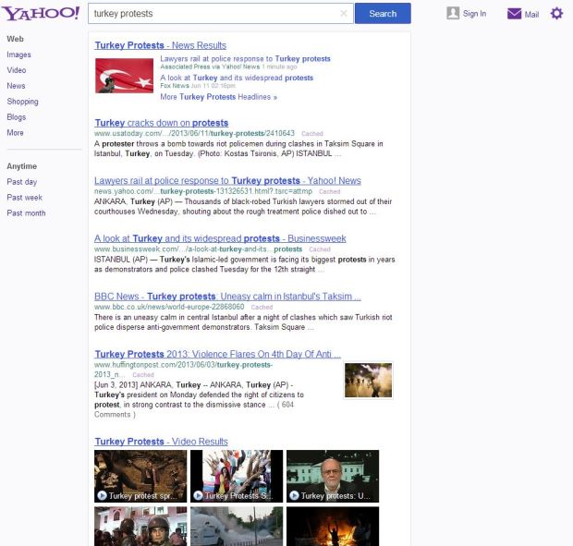
Task: Open the 604 Comments link
Action: click(194, 409)
